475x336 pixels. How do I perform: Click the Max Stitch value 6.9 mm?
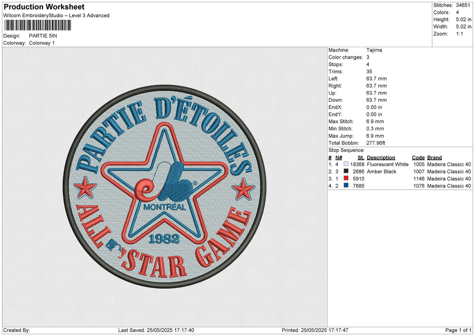pos(375,122)
